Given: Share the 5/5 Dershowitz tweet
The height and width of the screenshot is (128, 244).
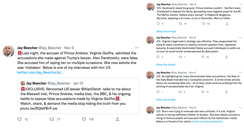Looking at the screenshot, I should pos(227,24).
